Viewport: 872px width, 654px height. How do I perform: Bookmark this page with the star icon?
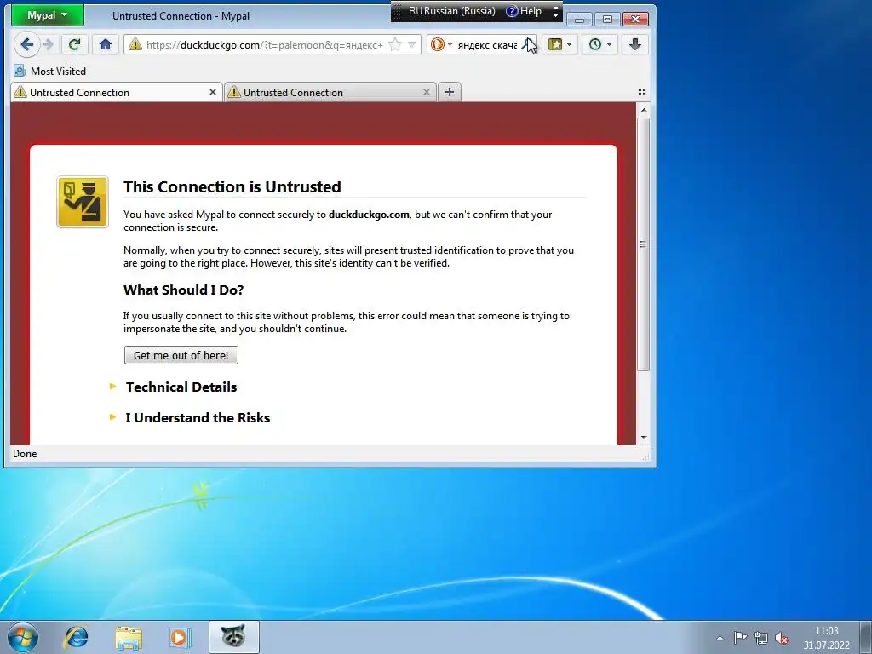395,44
